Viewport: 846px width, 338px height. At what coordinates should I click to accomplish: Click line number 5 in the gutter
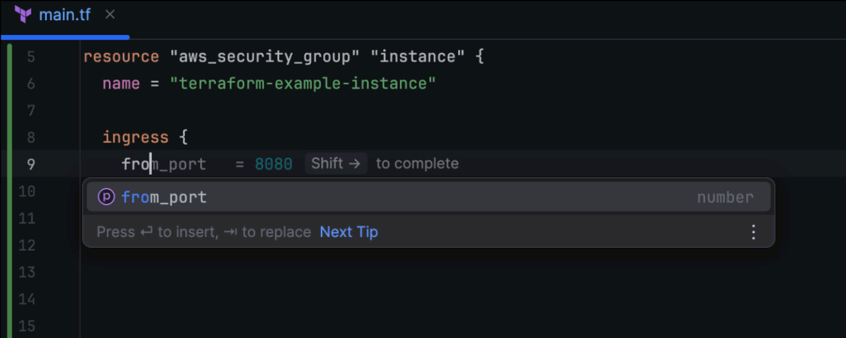pyautogui.click(x=30, y=57)
